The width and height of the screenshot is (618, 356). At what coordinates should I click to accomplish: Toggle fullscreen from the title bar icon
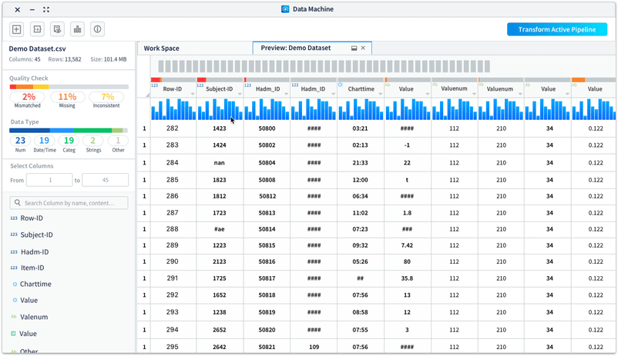tap(46, 10)
